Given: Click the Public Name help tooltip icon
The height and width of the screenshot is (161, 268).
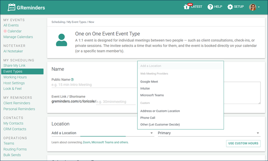Looking at the screenshot, I should click(72, 80).
